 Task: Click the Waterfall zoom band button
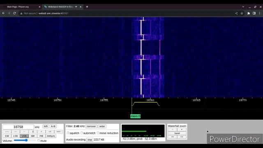tap(177, 133)
